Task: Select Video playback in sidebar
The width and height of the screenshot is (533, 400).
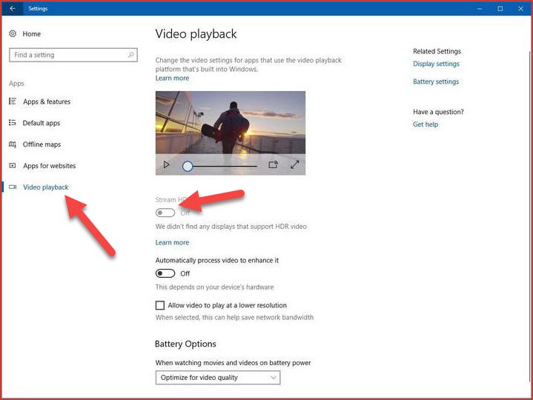Action: tap(45, 187)
